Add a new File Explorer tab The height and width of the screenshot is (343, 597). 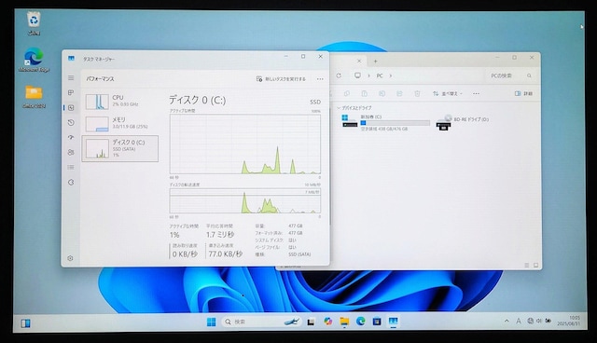pos(375,61)
